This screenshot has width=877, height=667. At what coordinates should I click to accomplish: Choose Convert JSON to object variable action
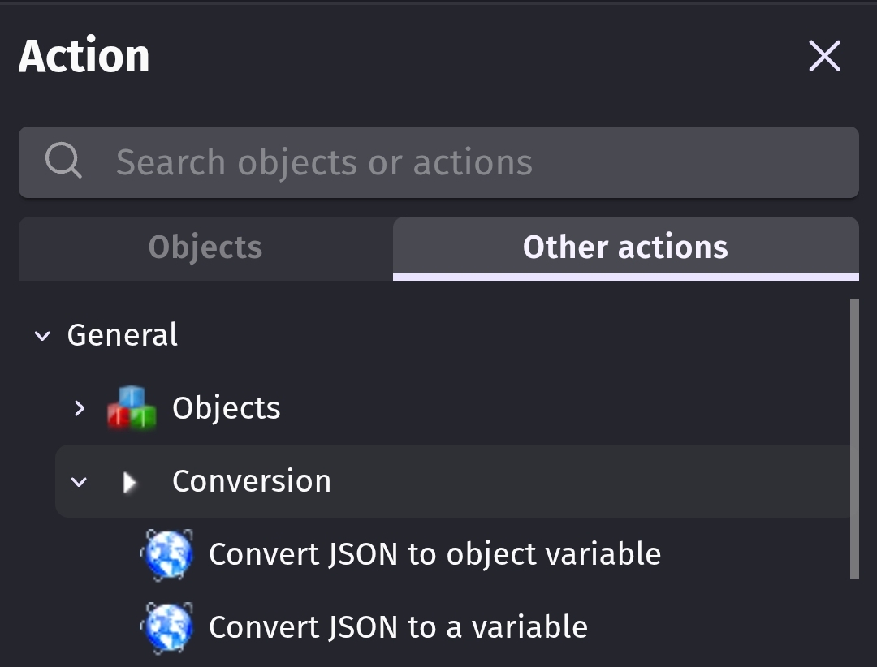[x=434, y=554]
